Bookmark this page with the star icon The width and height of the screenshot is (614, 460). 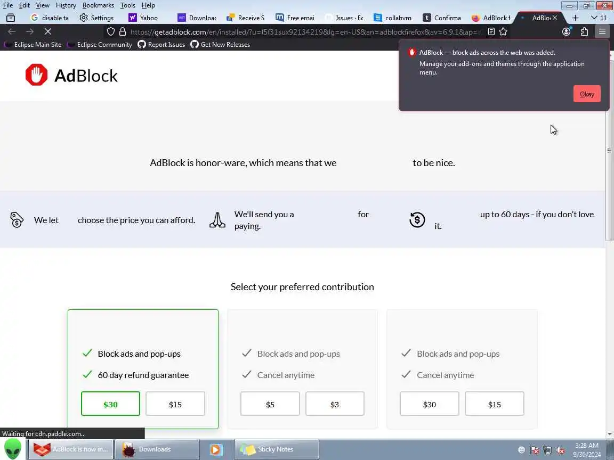pos(503,32)
